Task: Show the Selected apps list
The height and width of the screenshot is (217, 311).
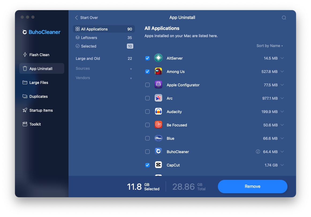Action: [x=104, y=46]
